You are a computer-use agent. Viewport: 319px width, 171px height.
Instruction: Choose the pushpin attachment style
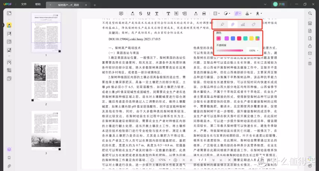222,25
